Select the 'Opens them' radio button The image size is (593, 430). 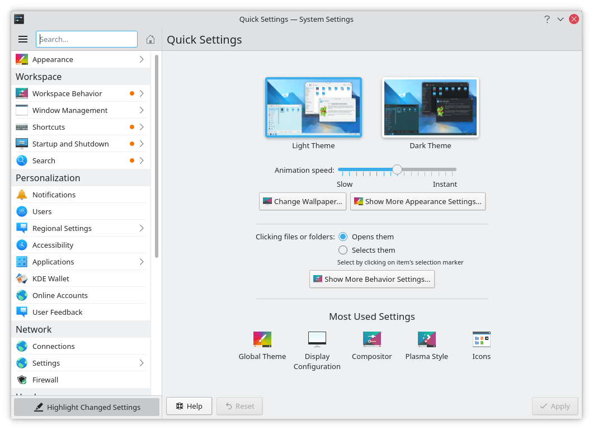point(343,237)
